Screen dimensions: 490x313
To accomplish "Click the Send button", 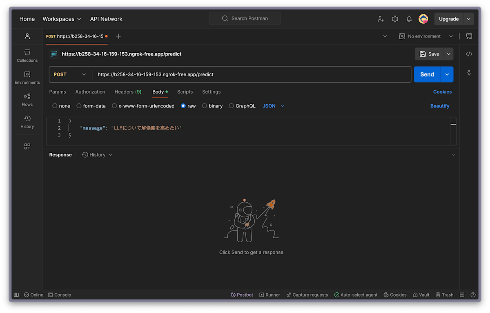I will 427,74.
